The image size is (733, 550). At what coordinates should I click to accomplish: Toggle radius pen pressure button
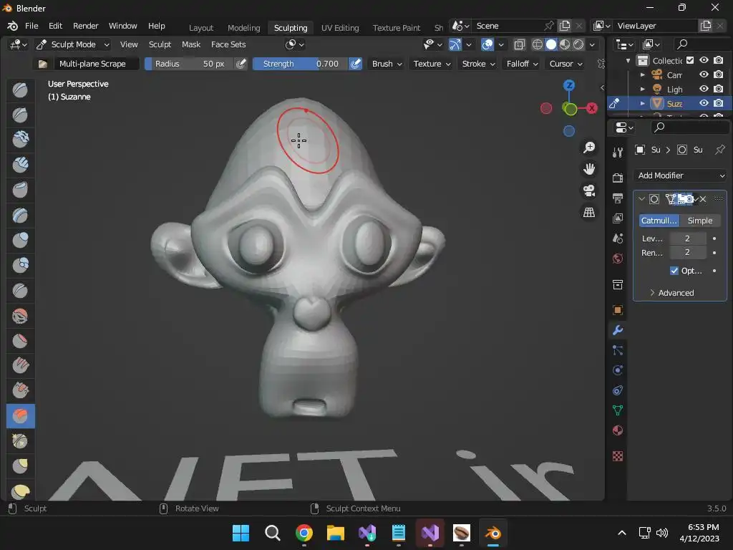241,64
